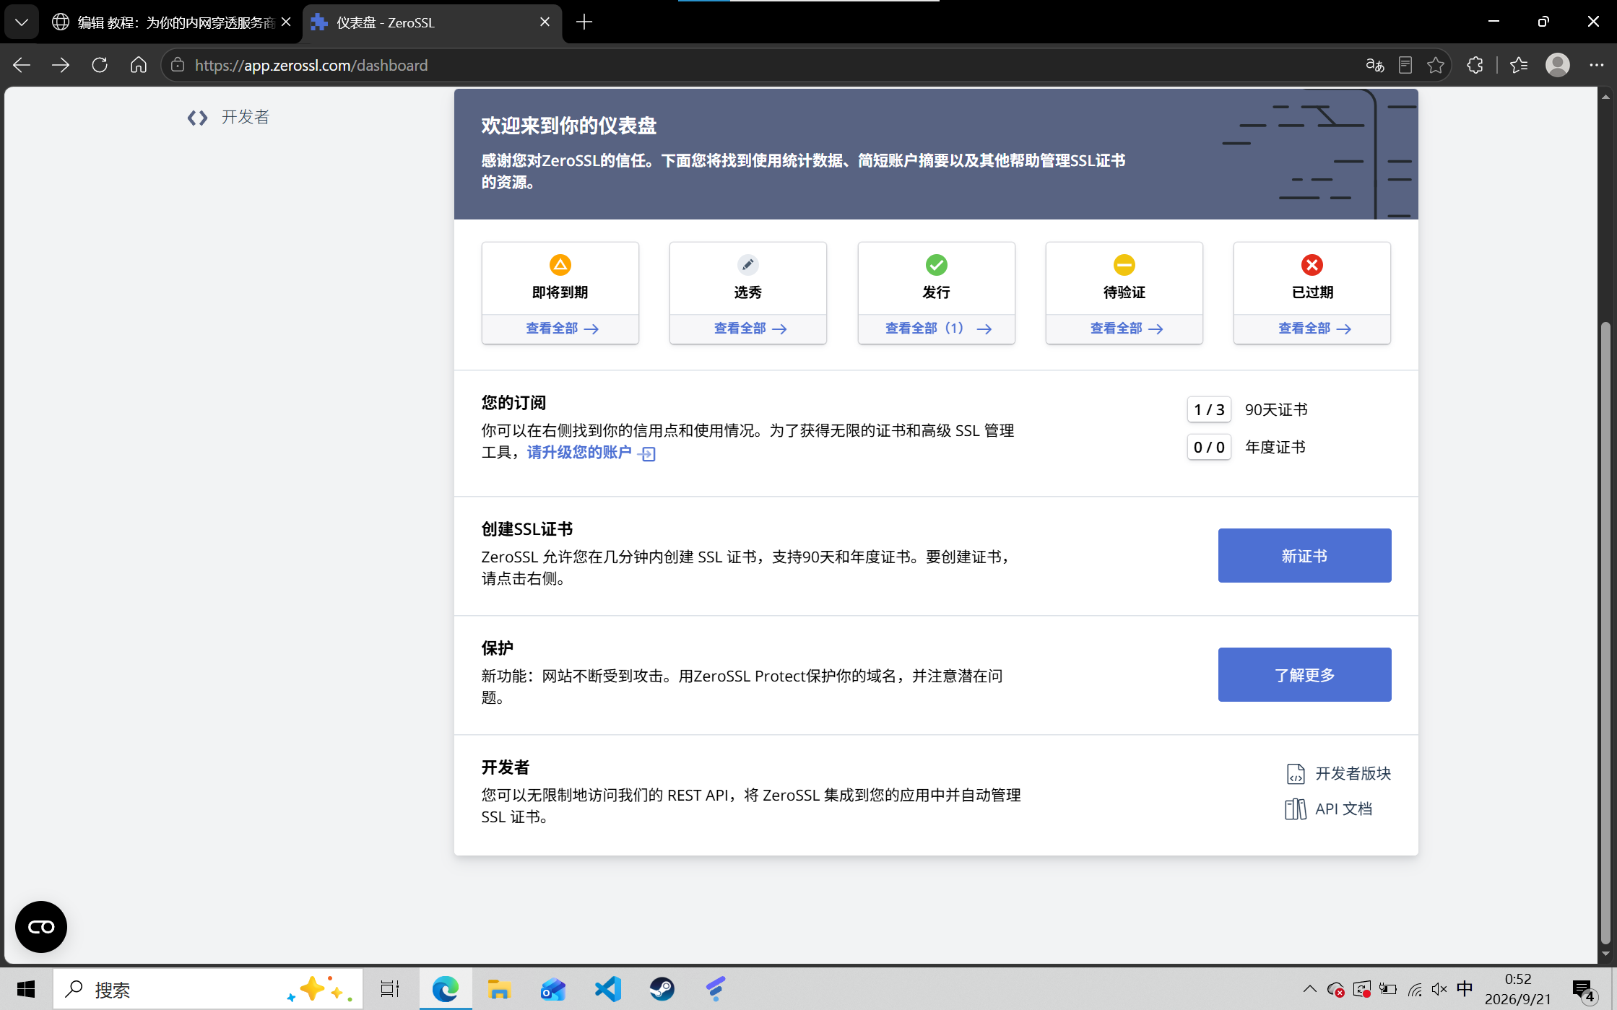The image size is (1617, 1010).
Task: Click the red expired cross icon
Action: [1312, 265]
